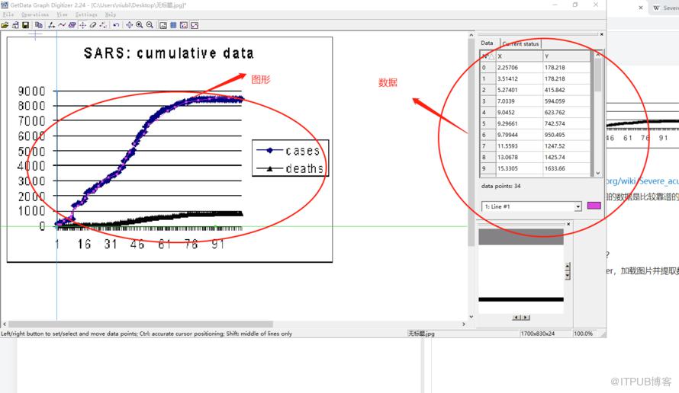
Task: Click the magenta line color swatch
Action: tap(594, 206)
